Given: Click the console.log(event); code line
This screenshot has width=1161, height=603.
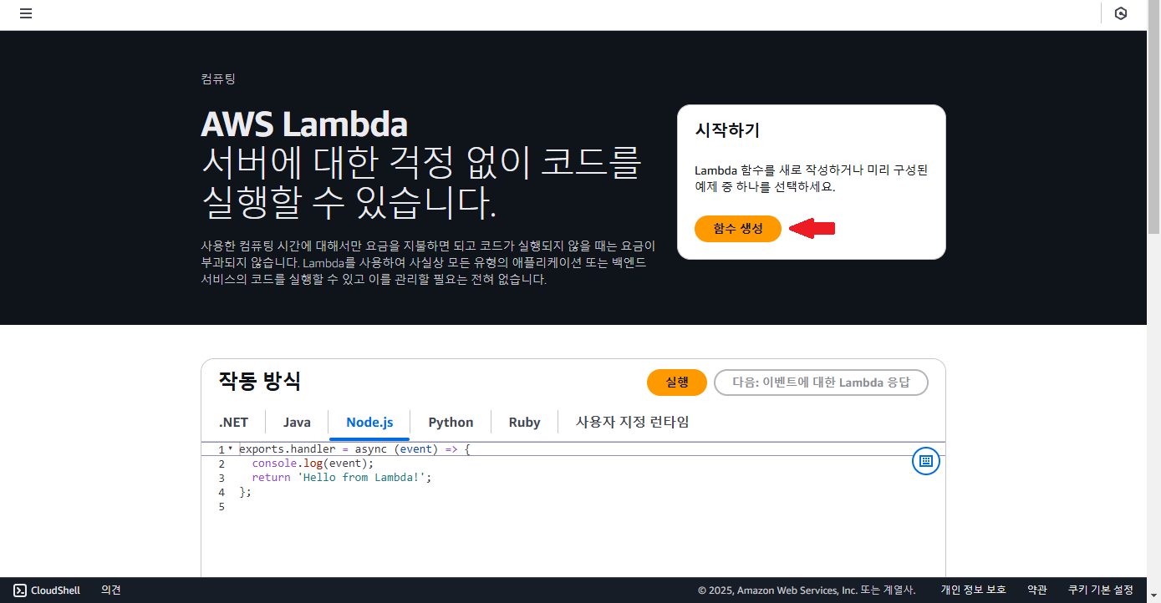Looking at the screenshot, I should 313,463.
